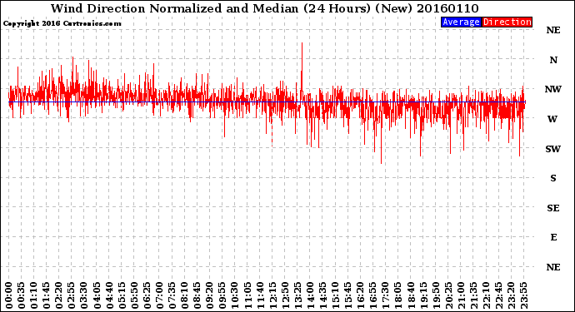575x312 pixels.
Task: Click the SE direction axis label
Action: [x=553, y=208]
